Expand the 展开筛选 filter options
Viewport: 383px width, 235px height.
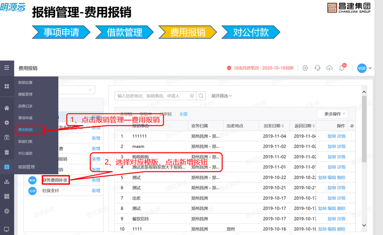pos(221,96)
